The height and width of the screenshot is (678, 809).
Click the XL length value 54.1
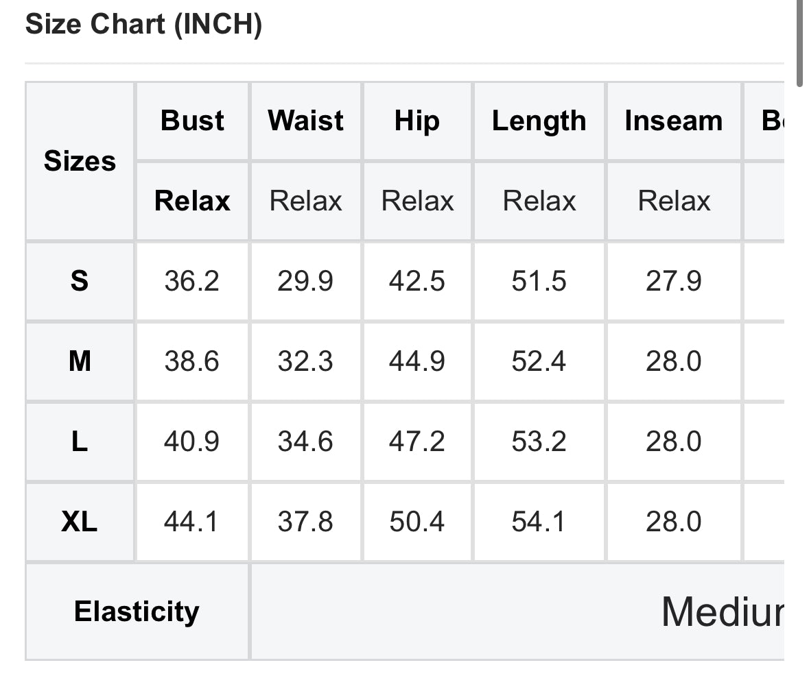[x=539, y=522]
